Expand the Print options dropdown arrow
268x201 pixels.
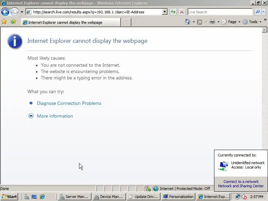point(218,22)
